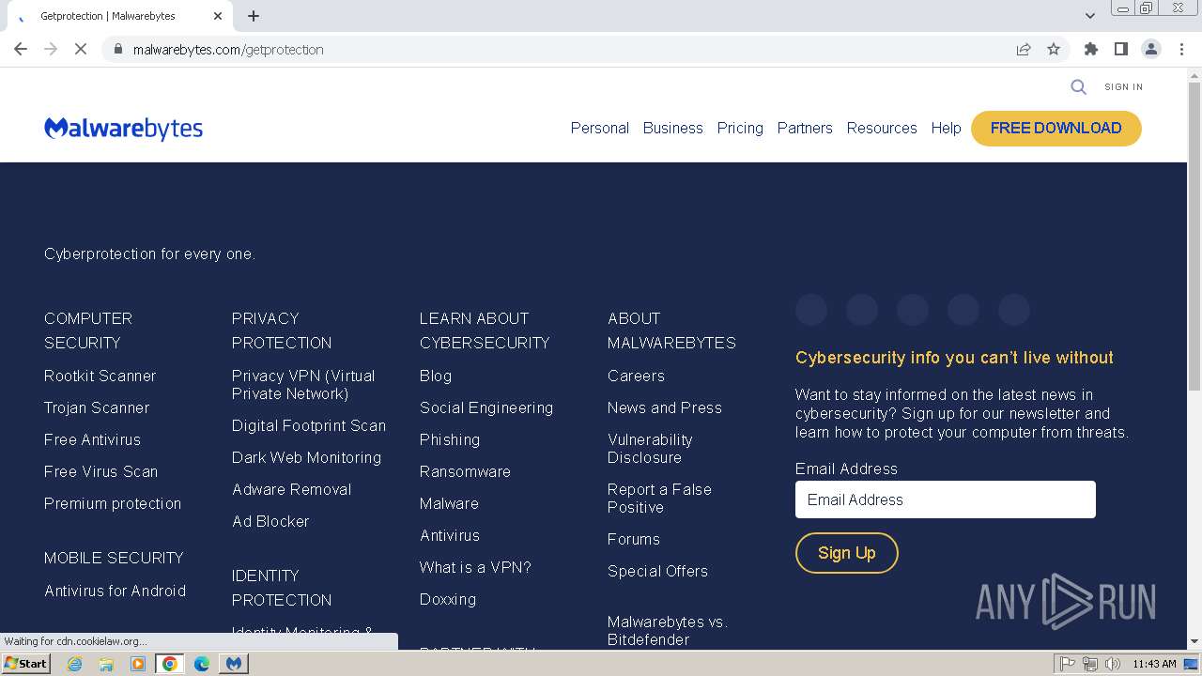Open the Help nav item
Screen dimensions: 1202x676
(x=947, y=128)
